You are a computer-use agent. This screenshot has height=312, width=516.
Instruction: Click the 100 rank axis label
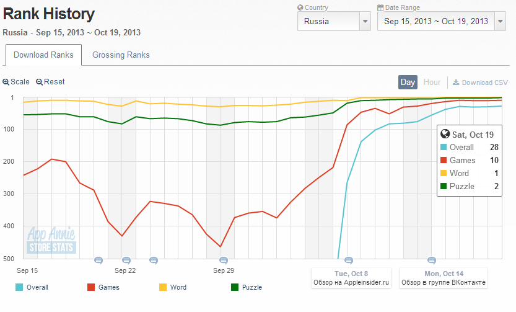(x=9, y=129)
